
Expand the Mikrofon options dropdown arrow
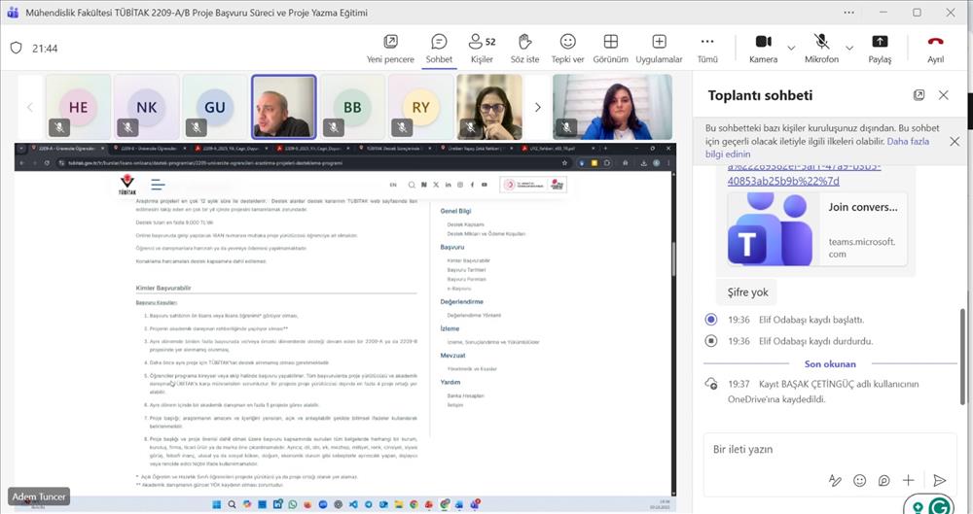tap(848, 48)
